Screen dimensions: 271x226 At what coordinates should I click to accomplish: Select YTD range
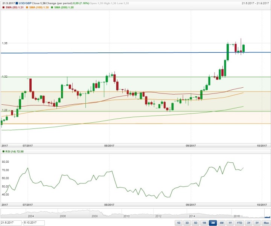(x=239, y=223)
